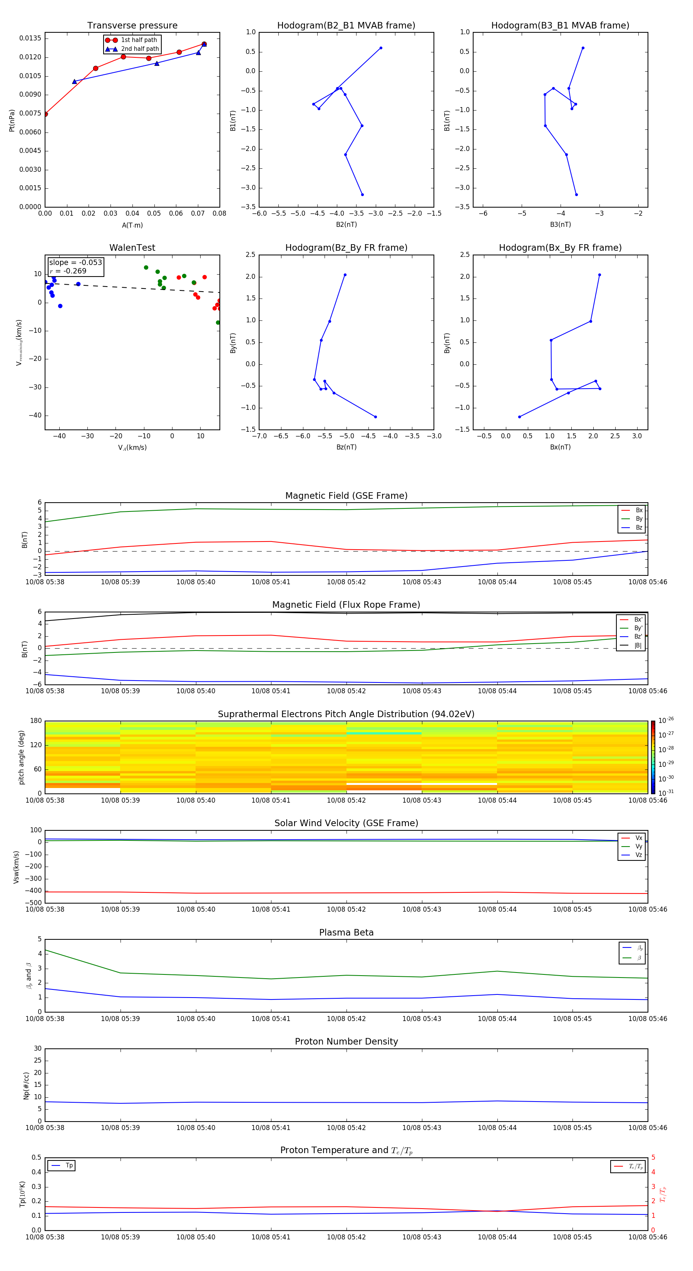Click 'Bz' legend entry in GSE magnetic field plot
The height and width of the screenshot is (1271, 693).
[x=632, y=527]
